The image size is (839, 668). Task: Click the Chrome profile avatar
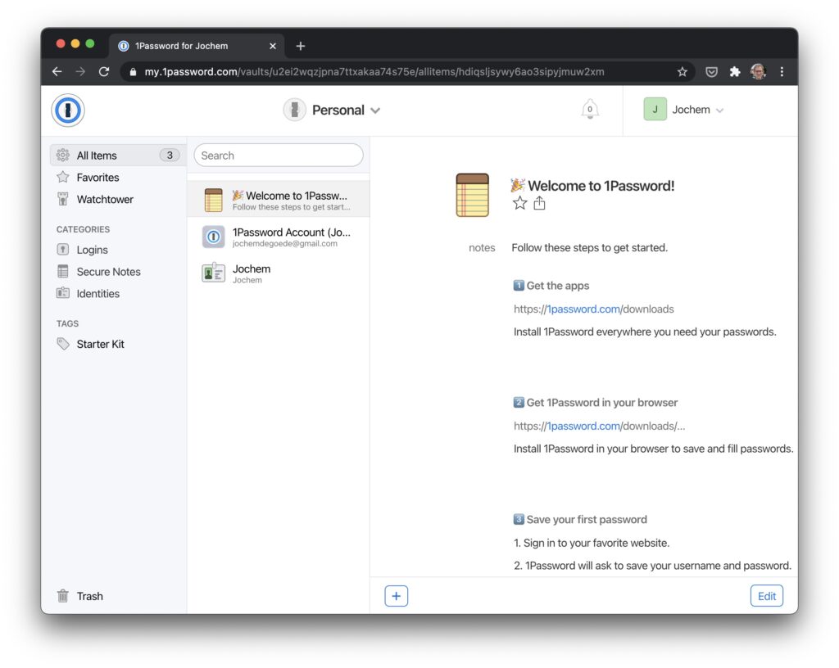[x=758, y=71]
